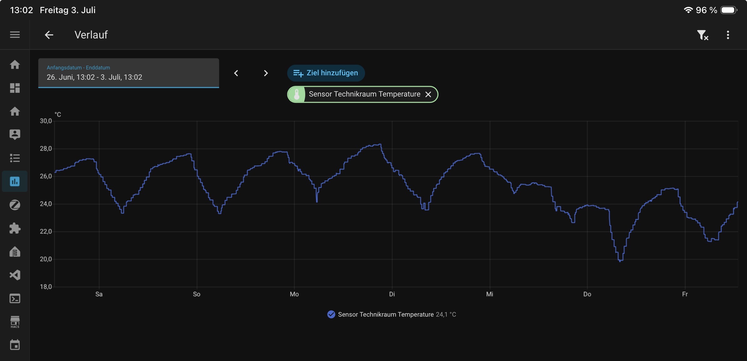Clear filters with the funnel icon
747x361 pixels.
coord(703,35)
